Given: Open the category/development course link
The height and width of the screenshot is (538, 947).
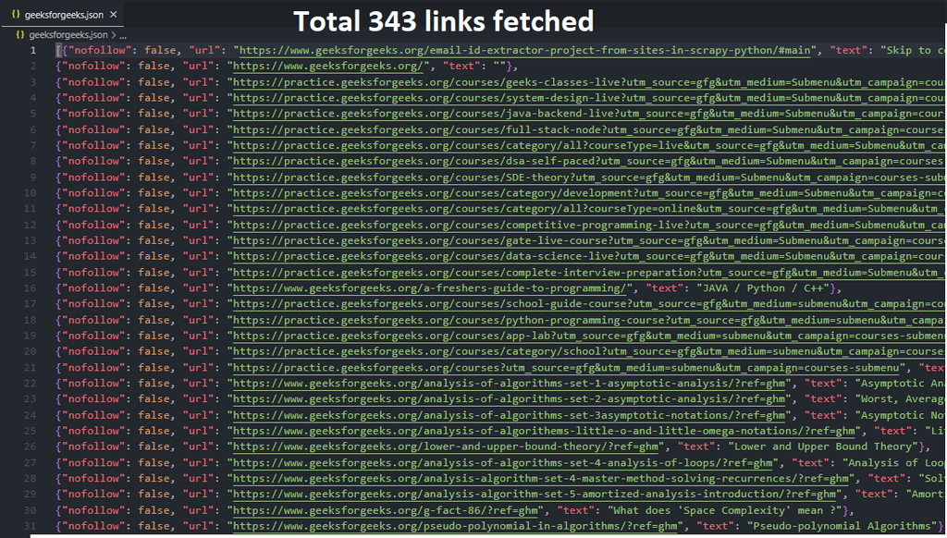Looking at the screenshot, I should pyautogui.click(x=589, y=192).
